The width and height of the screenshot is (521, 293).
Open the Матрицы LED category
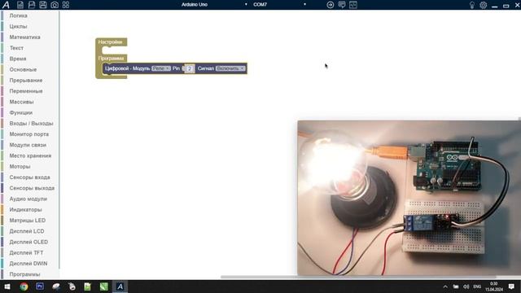[27, 221]
